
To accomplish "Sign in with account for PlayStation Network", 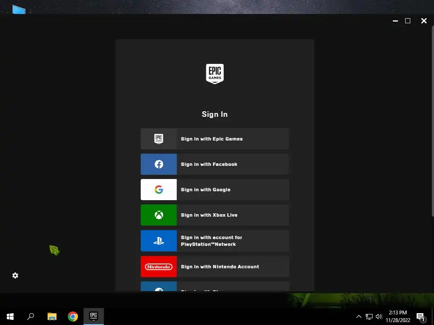I will pos(215,241).
